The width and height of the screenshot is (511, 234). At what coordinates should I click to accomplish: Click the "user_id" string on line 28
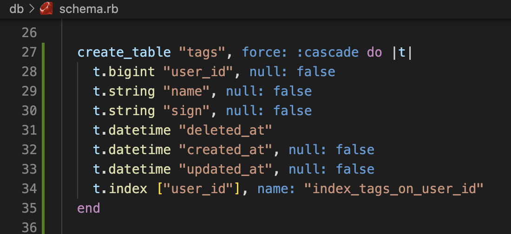point(198,71)
